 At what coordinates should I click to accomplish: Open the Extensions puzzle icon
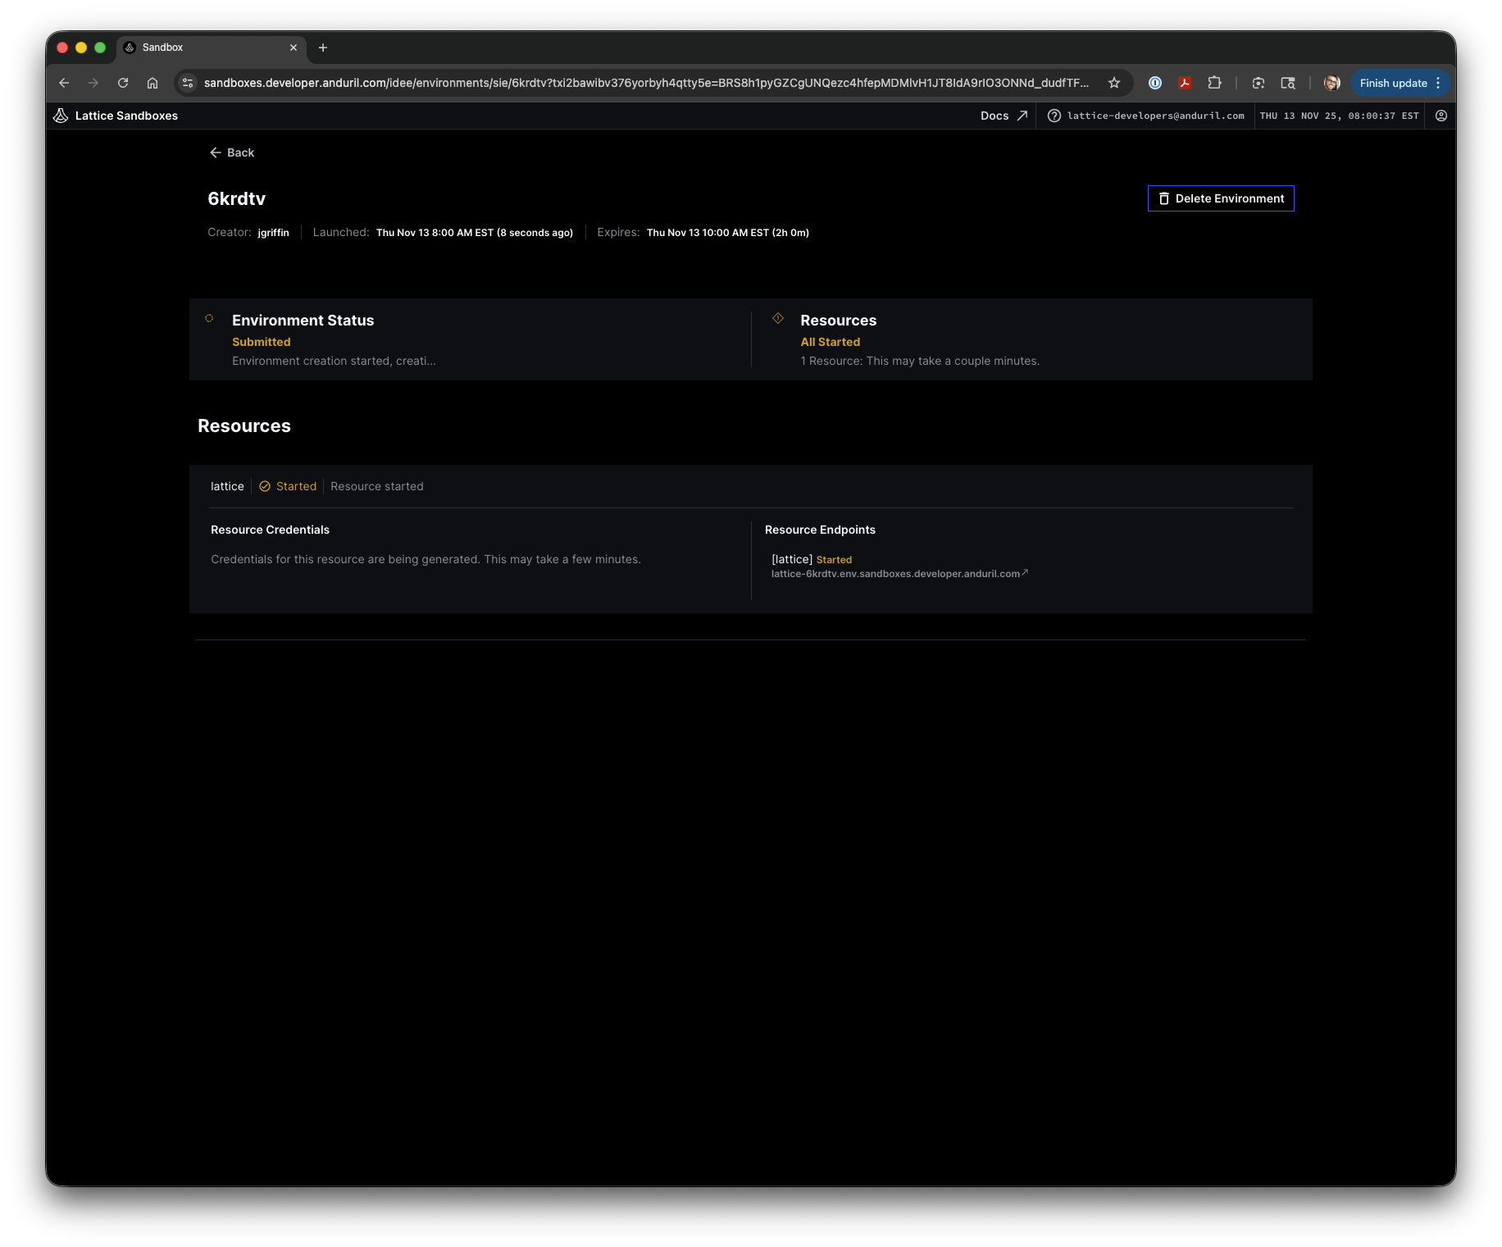click(1214, 83)
